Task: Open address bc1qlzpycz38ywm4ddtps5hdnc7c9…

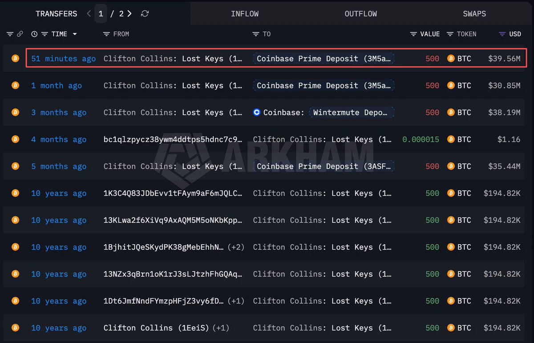Action: tap(173, 139)
